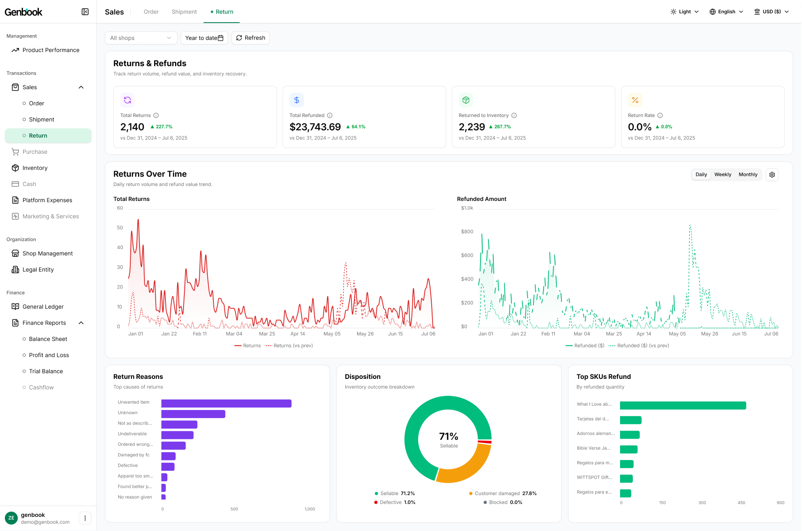Select Daily chart granularity

[x=701, y=175]
